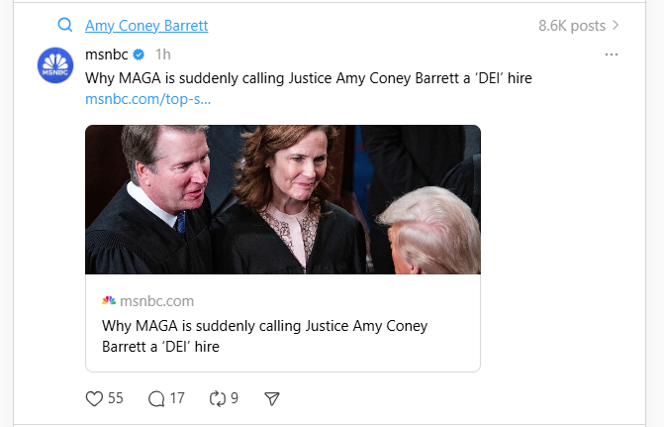This screenshot has width=664, height=427.
Task: Click the 55 likes count
Action: point(116,398)
